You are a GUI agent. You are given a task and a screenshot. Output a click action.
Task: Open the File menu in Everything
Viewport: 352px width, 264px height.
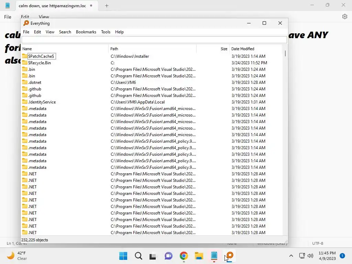click(26, 32)
